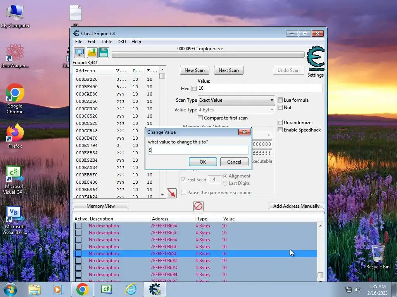
Task: Open the DataWagon desktop shortcut
Action: [x=15, y=56]
